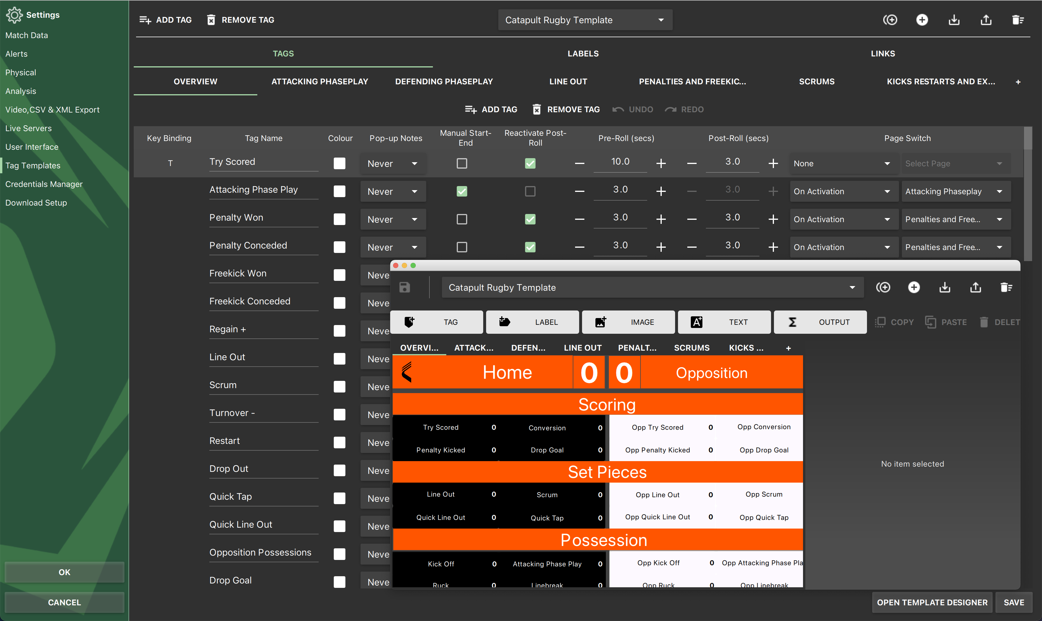Open Pop-up Notes dropdown for Penalty Conceded
Viewport: 1042px width, 621px height.
pos(392,247)
